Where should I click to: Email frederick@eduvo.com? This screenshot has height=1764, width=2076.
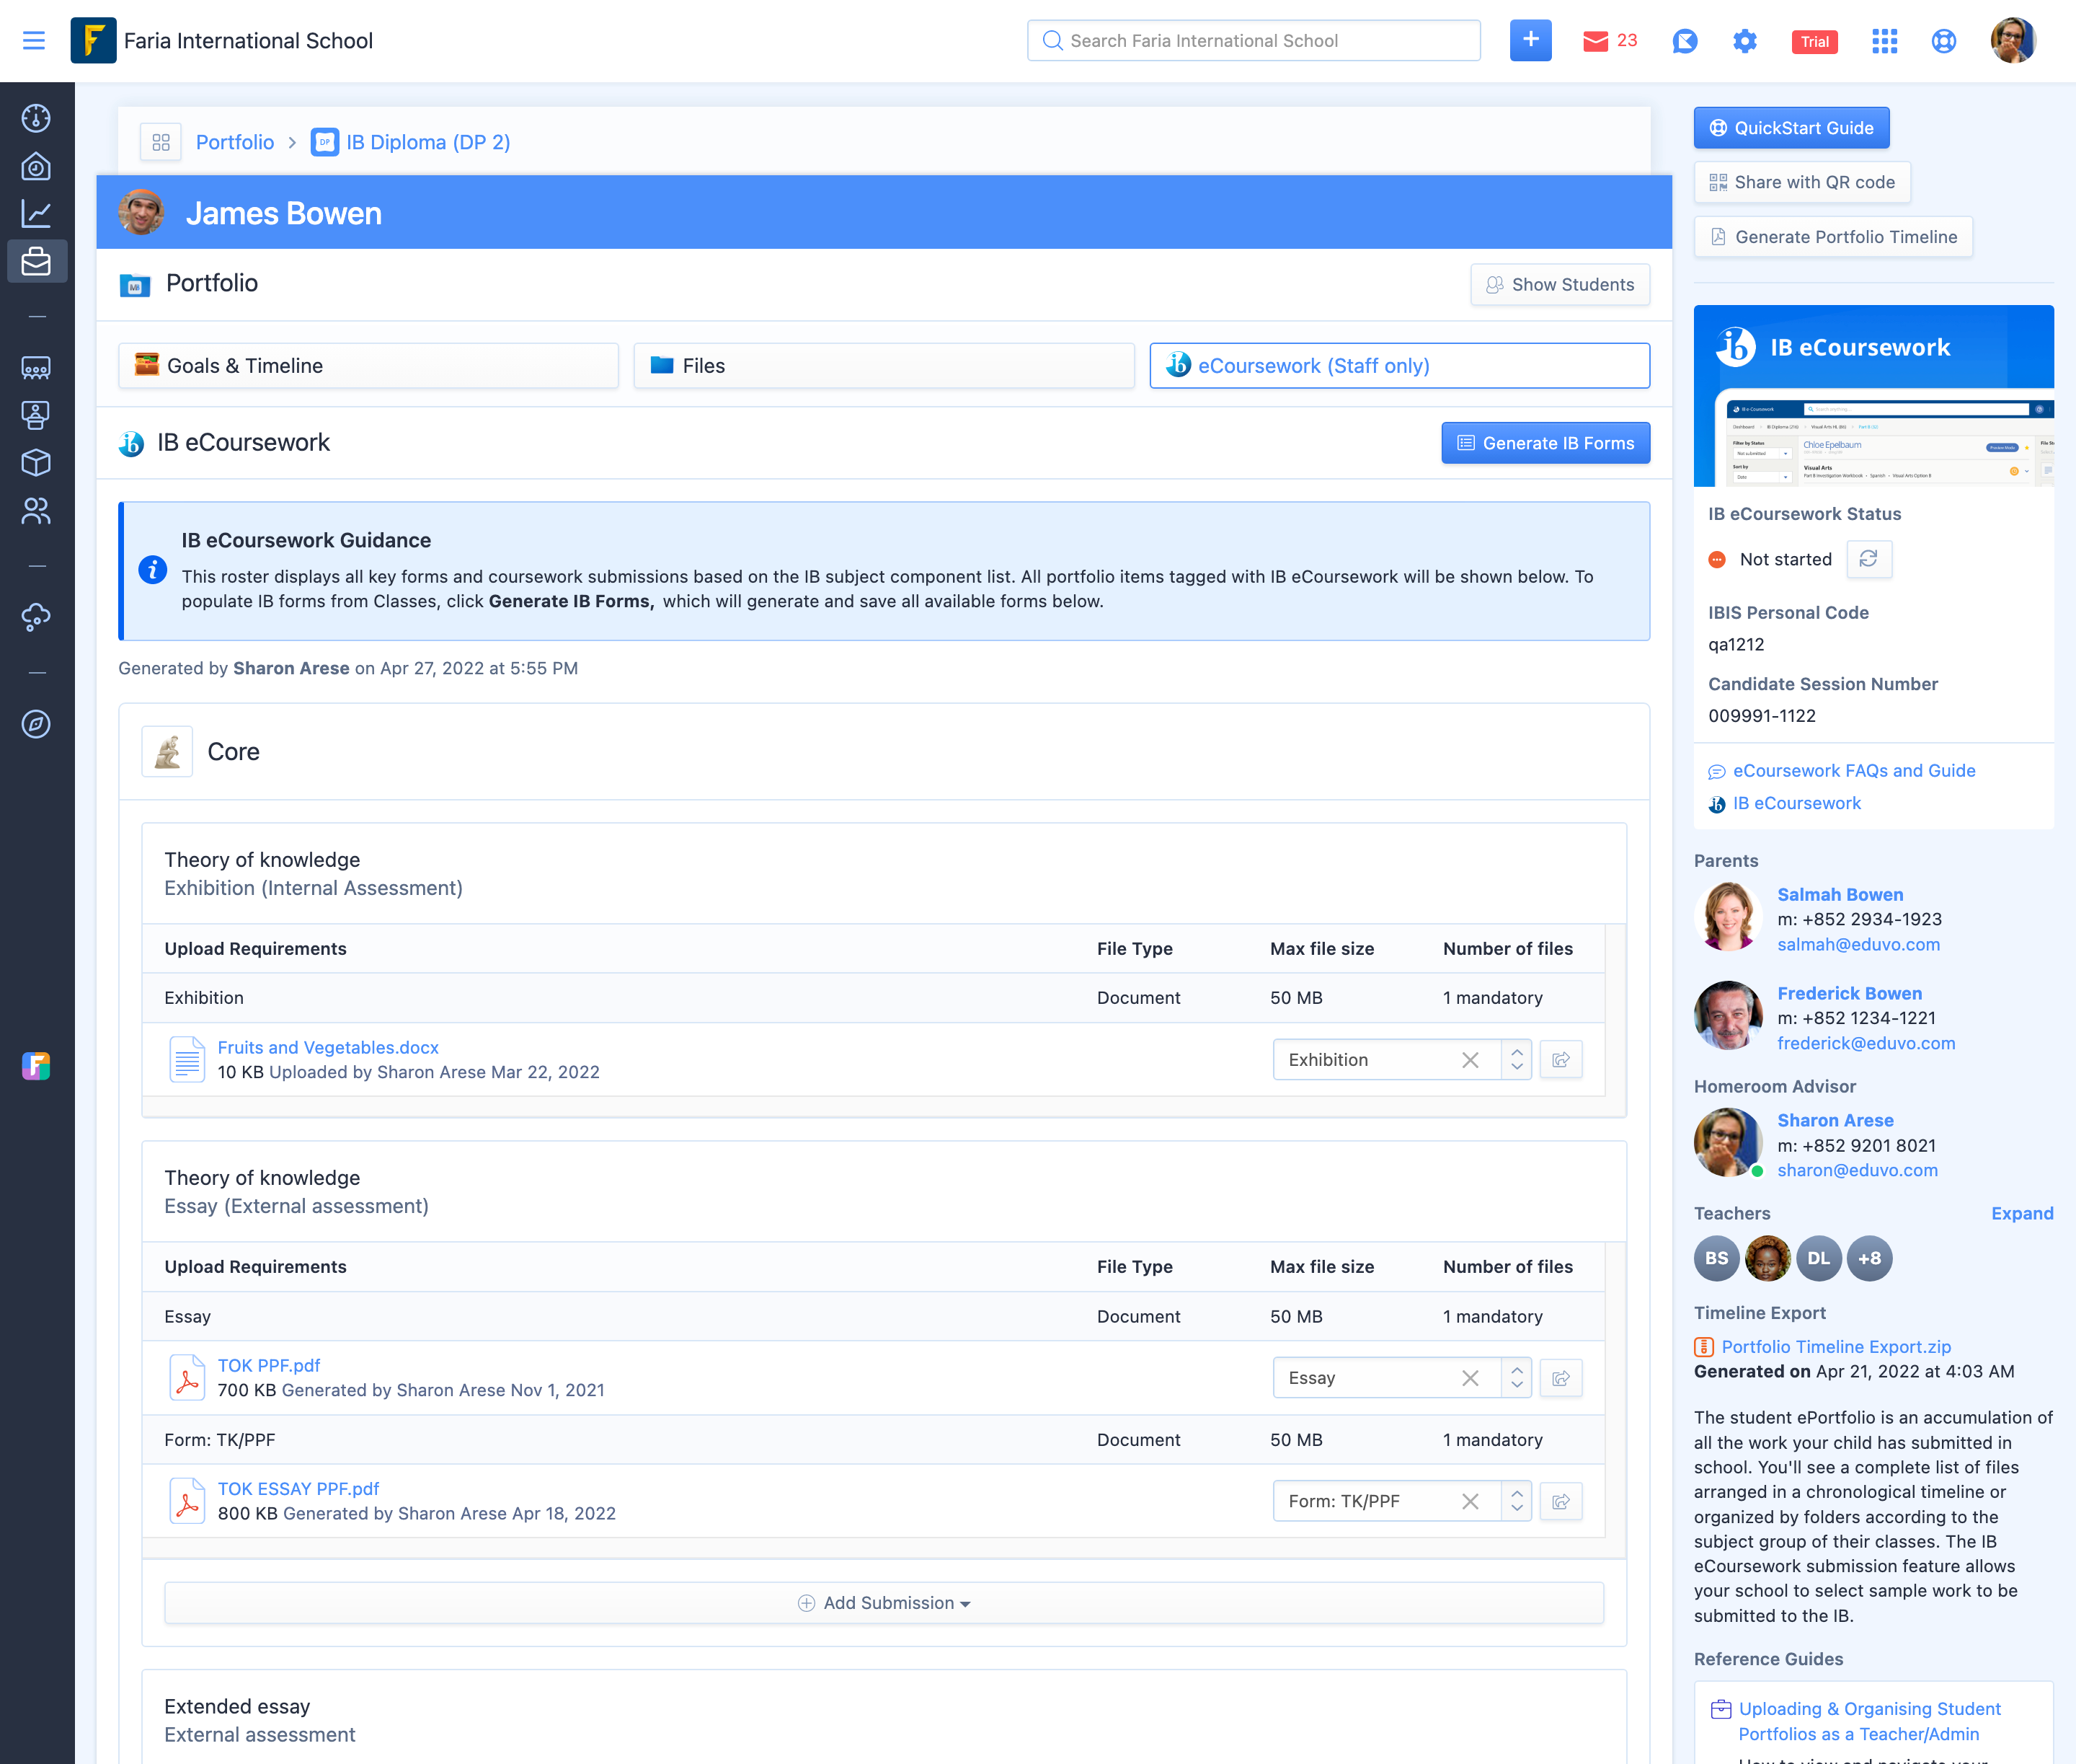pyautogui.click(x=1865, y=1043)
